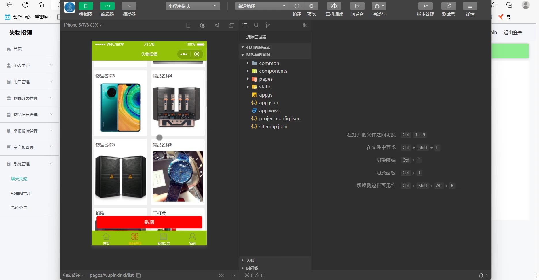The width and height of the screenshot is (539, 280).
Task: Click the switch to background icon
Action: tap(357, 6)
